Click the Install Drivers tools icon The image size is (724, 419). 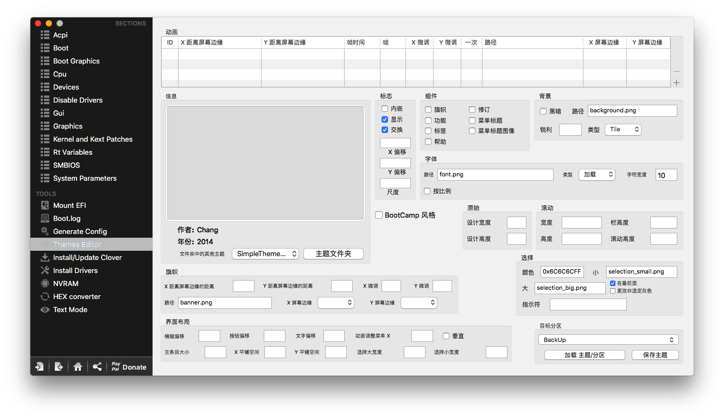(x=45, y=270)
